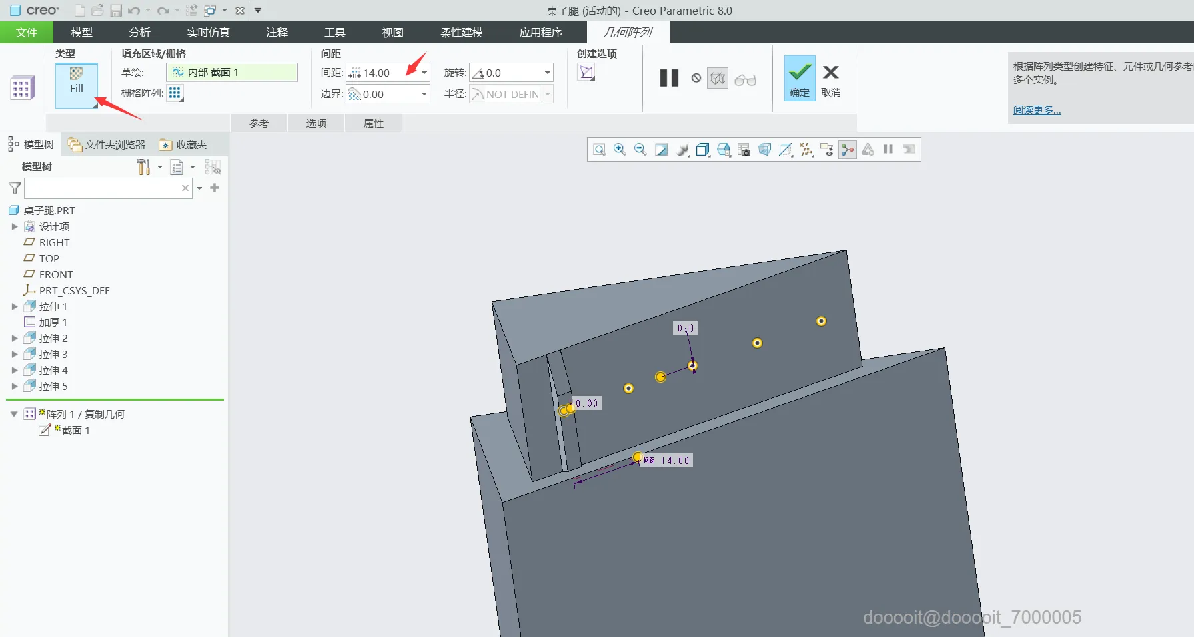This screenshot has width=1194, height=637.
Task: Click the Regenerate icon in quick access
Action: pyautogui.click(x=192, y=10)
